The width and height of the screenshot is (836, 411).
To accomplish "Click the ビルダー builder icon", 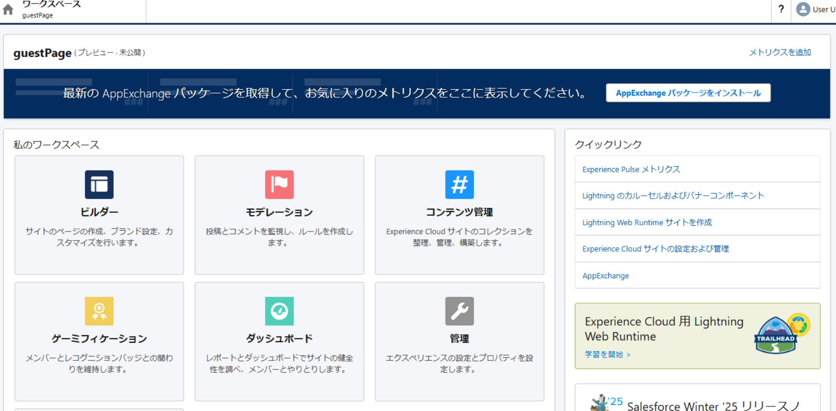I will [x=99, y=184].
